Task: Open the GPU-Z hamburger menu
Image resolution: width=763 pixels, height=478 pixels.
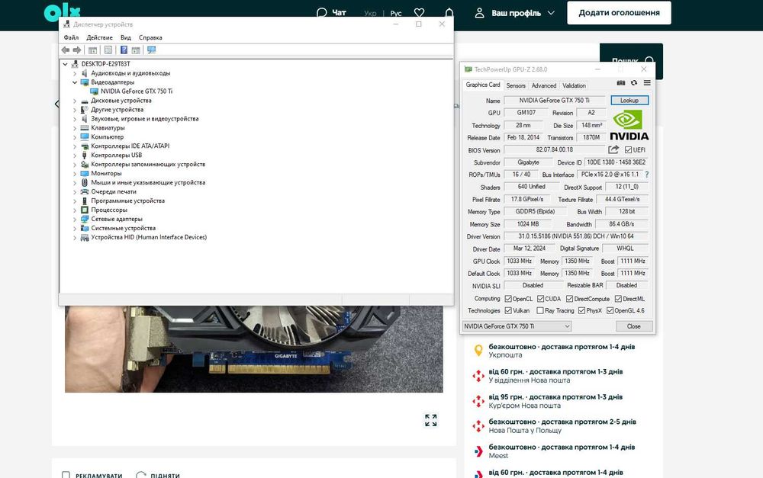Action: tap(647, 83)
